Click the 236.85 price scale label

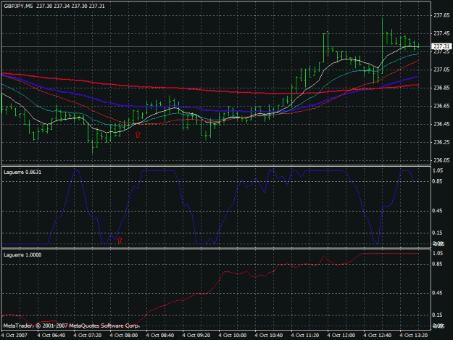[441, 88]
